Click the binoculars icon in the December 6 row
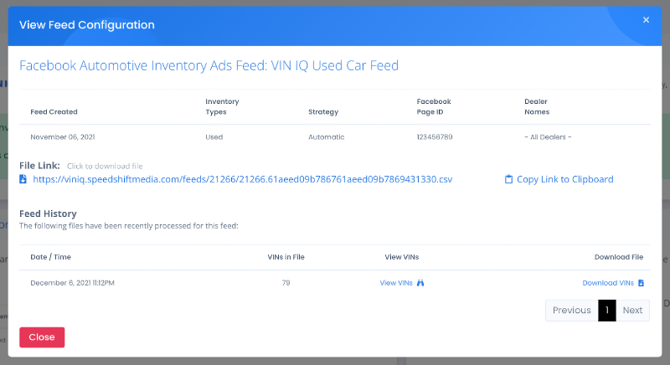The height and width of the screenshot is (365, 670). 420,283
